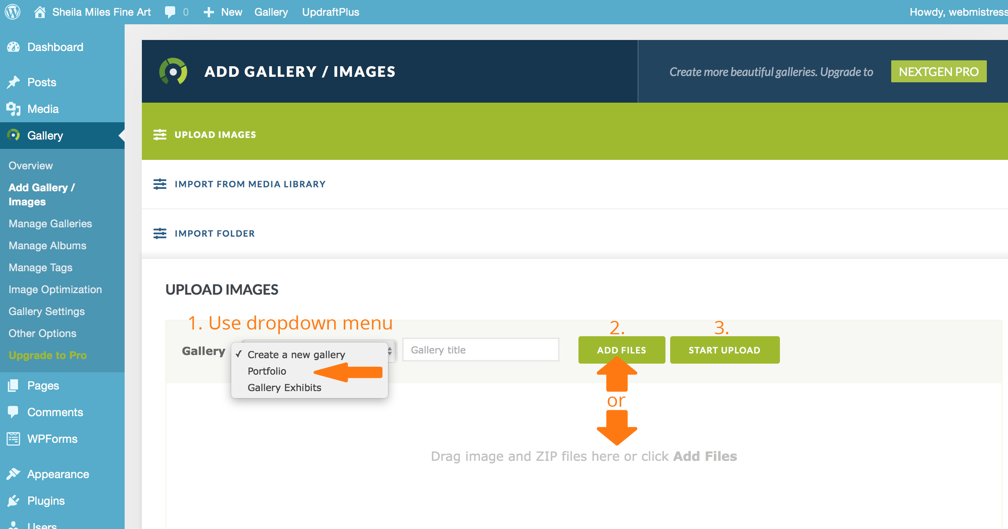1008x529 pixels.
Task: Click the WPForms sidebar icon
Action: tap(13, 439)
